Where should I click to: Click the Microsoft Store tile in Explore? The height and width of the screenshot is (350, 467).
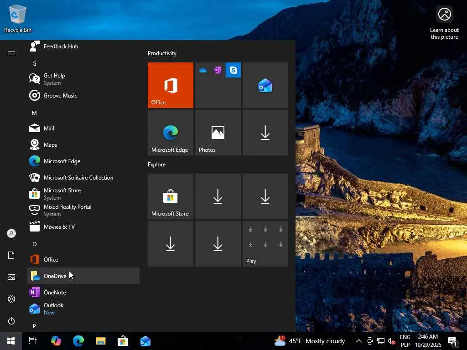pos(171,196)
